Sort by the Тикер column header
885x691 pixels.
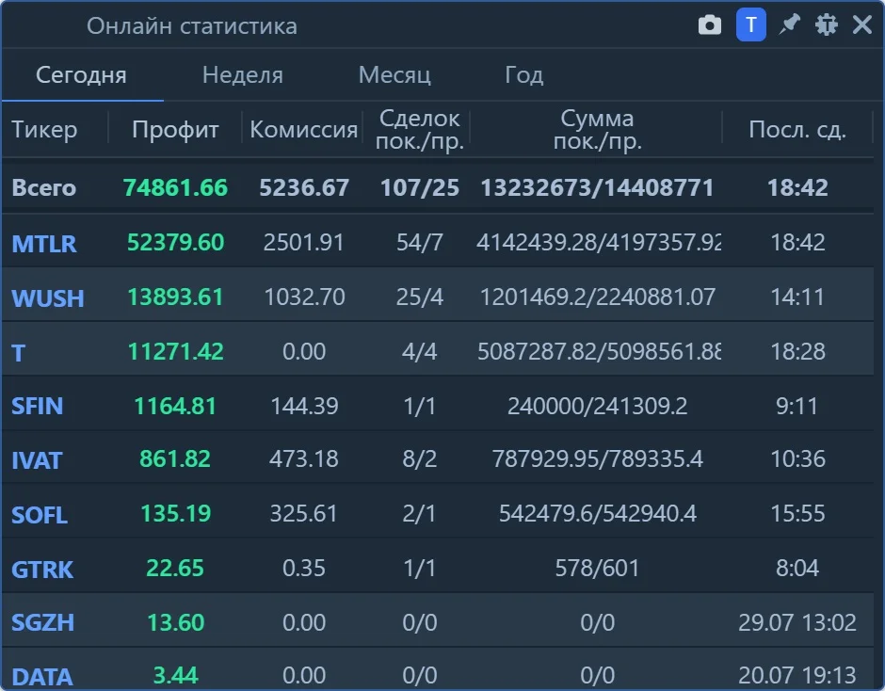(x=44, y=130)
